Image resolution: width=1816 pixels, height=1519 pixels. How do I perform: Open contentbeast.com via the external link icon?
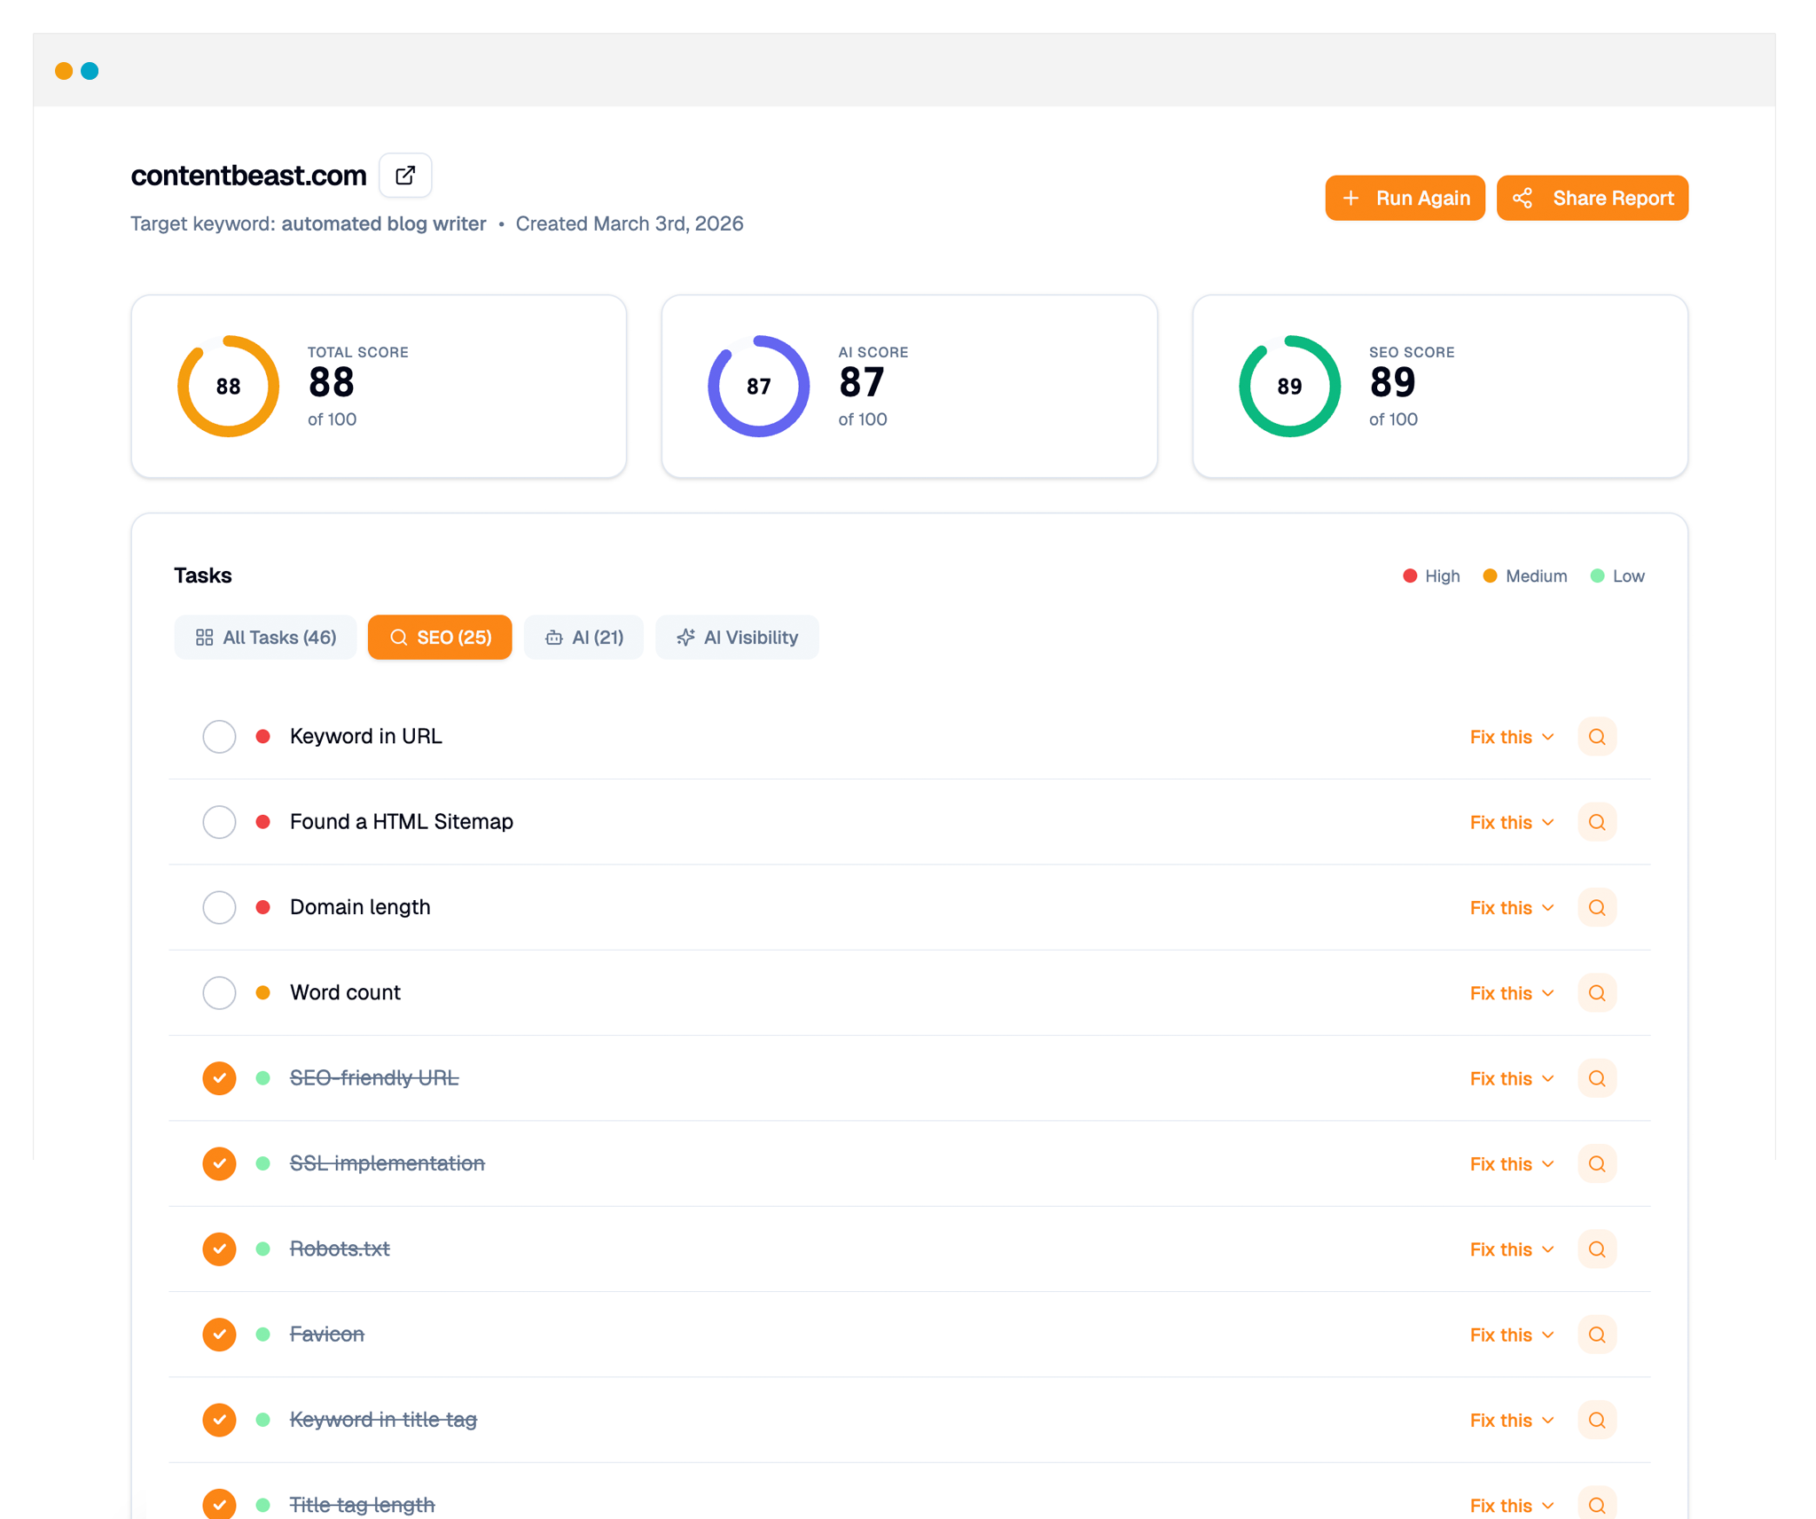coord(405,176)
